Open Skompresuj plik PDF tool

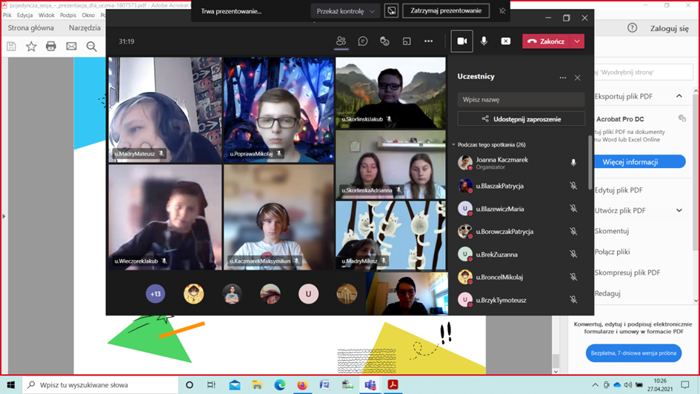click(x=627, y=273)
